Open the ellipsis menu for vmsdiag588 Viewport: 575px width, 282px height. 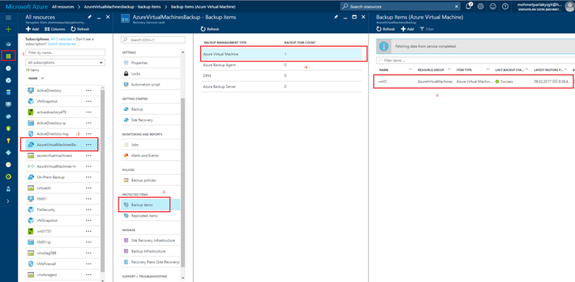click(89, 253)
